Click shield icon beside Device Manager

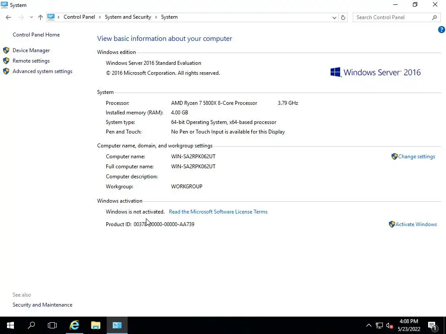[6, 50]
